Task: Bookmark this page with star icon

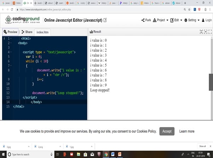Action: coord(189,10)
